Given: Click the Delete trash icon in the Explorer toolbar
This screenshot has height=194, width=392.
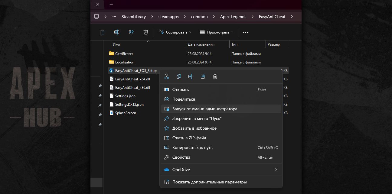Looking at the screenshot, I should point(146,32).
